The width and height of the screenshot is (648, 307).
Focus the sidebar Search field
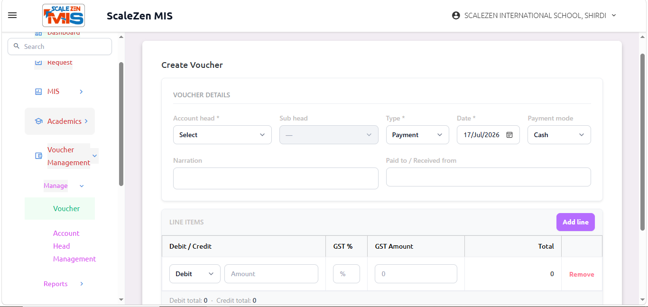pos(60,47)
